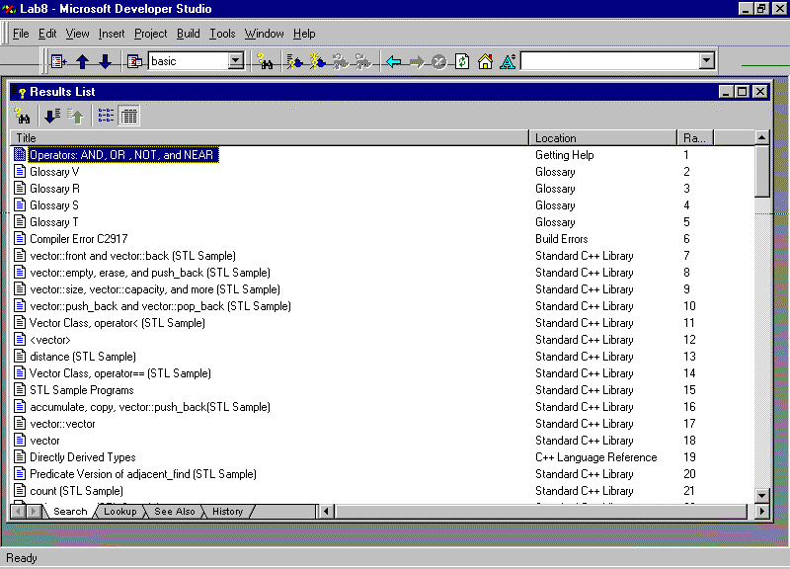
Task: Open the Project menu
Action: click(151, 34)
